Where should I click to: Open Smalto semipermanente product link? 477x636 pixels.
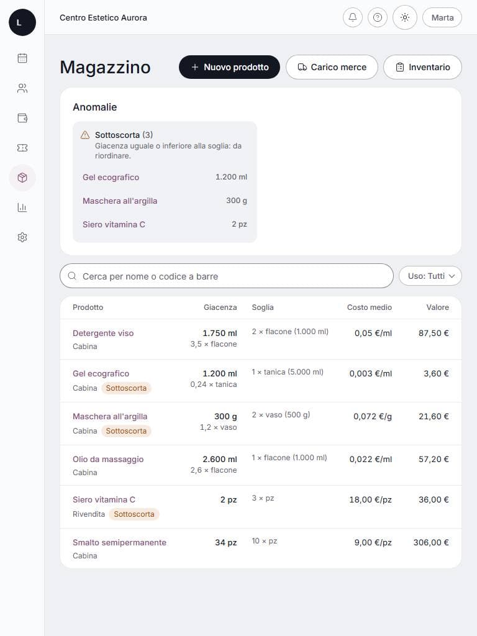(x=120, y=543)
